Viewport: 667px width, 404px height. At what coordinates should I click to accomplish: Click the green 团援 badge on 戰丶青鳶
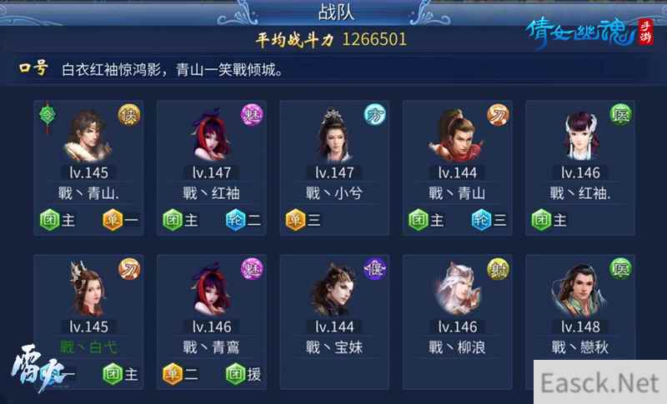243,374
